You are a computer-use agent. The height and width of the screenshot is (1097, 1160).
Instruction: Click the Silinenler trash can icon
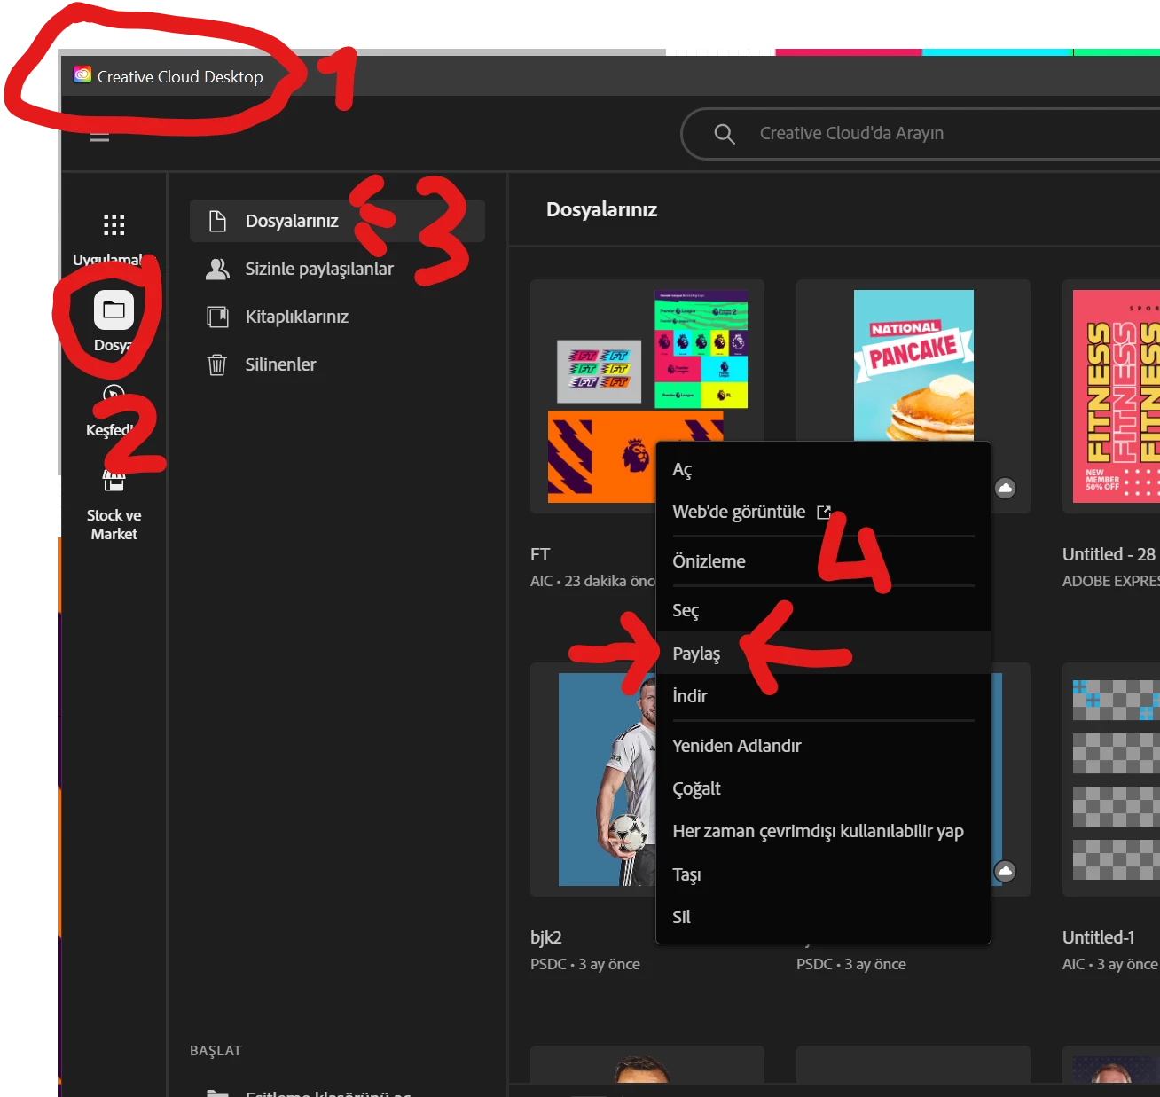point(217,364)
